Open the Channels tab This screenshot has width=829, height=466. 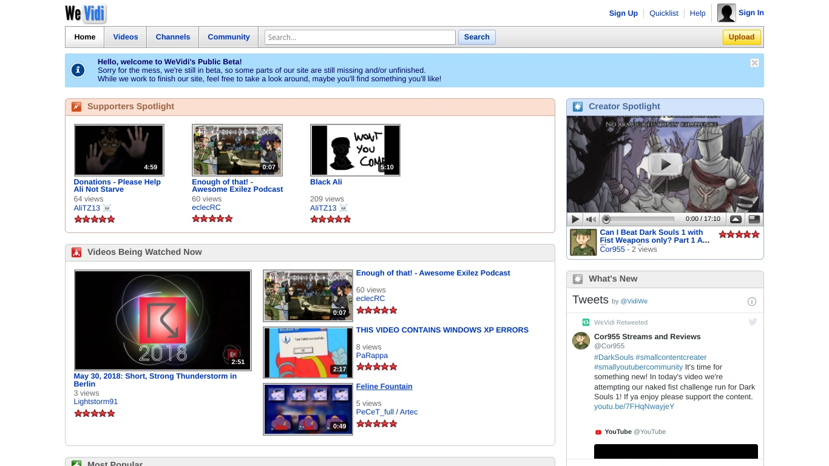point(173,37)
